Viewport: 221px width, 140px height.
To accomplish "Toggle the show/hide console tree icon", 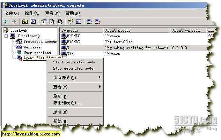I will (33, 22).
